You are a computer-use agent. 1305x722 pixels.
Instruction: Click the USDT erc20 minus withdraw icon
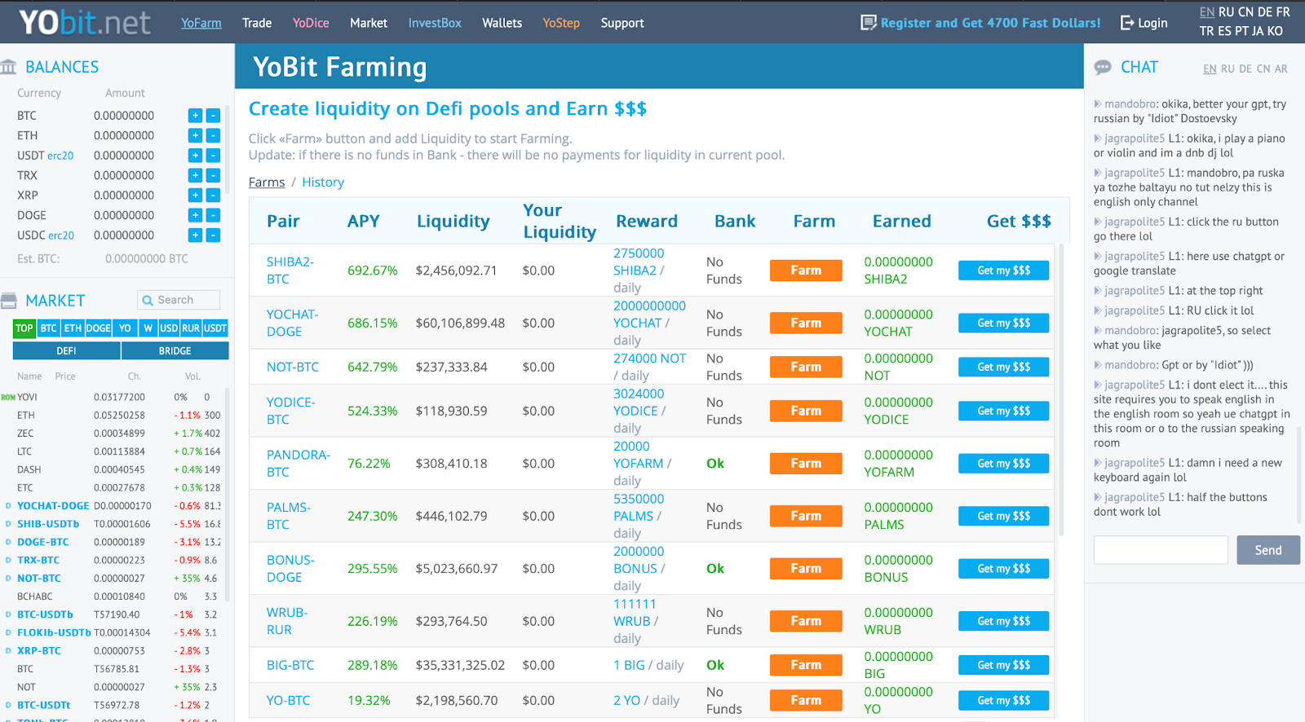(213, 156)
